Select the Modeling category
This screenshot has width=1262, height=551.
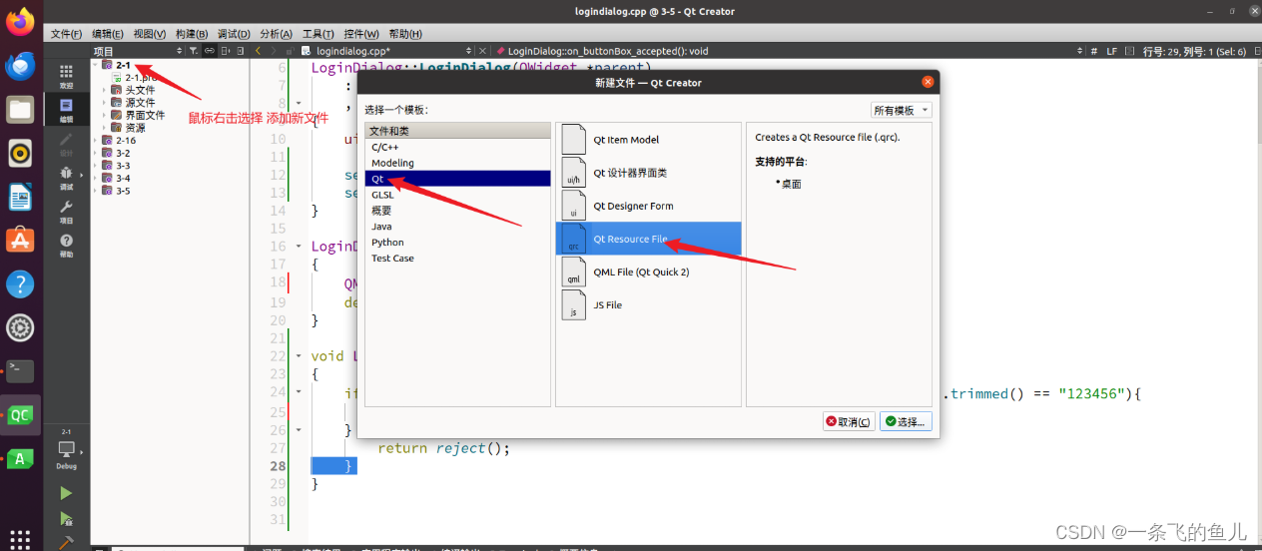[x=458, y=163]
